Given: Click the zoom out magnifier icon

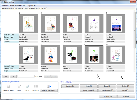Looking at the screenshot, I should [x=98, y=77].
